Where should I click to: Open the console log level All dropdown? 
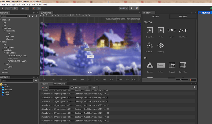pyautogui.click(x=82, y=87)
